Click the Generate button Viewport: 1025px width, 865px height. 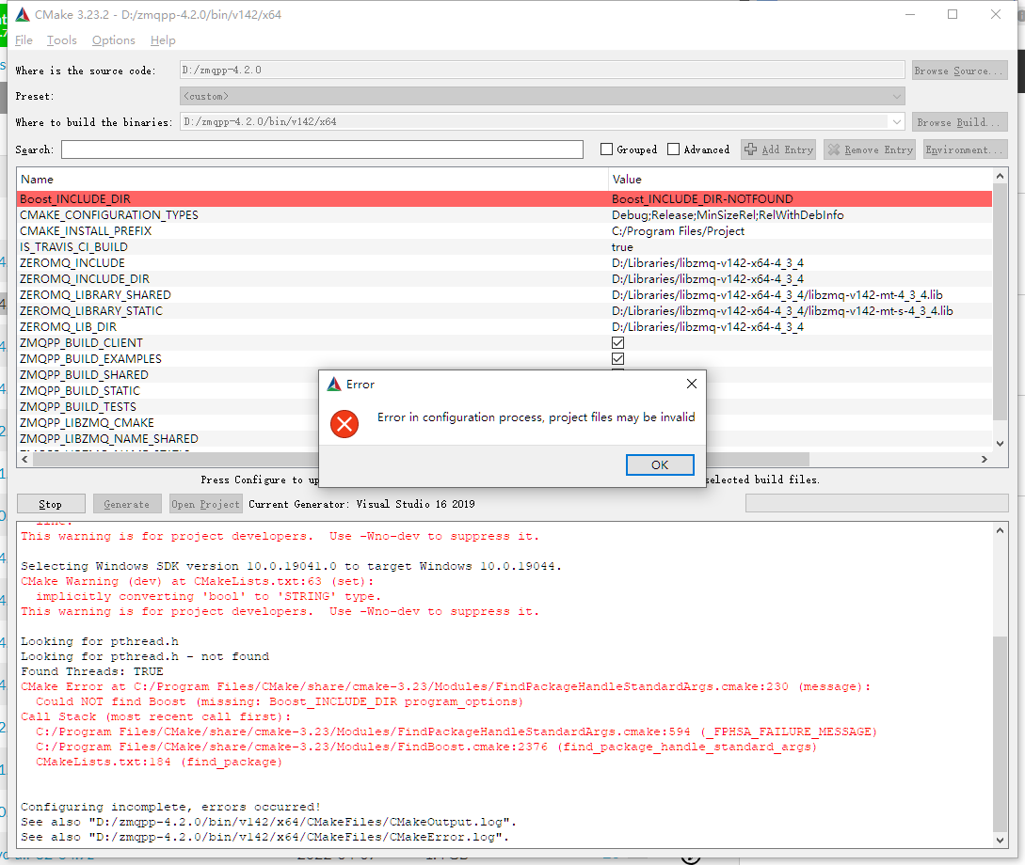[x=126, y=504]
